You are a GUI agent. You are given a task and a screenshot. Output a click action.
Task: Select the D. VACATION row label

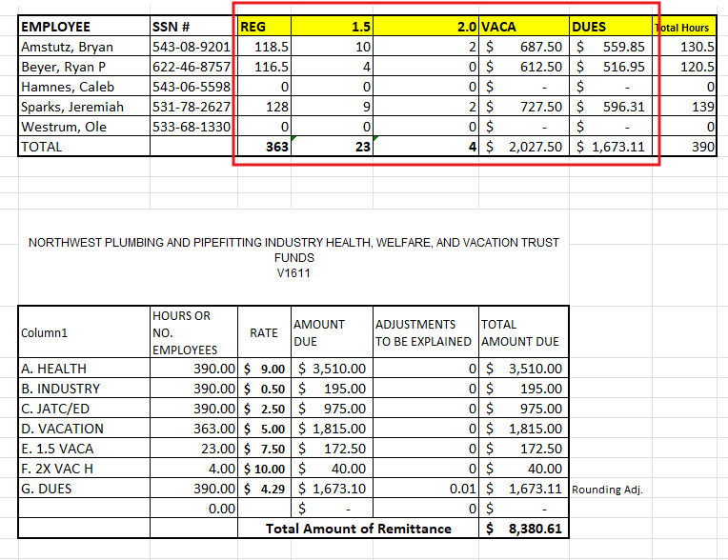pos(84,428)
